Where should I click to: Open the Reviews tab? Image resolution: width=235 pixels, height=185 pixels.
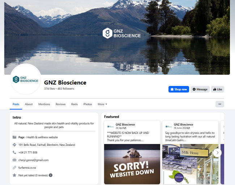[60, 104]
